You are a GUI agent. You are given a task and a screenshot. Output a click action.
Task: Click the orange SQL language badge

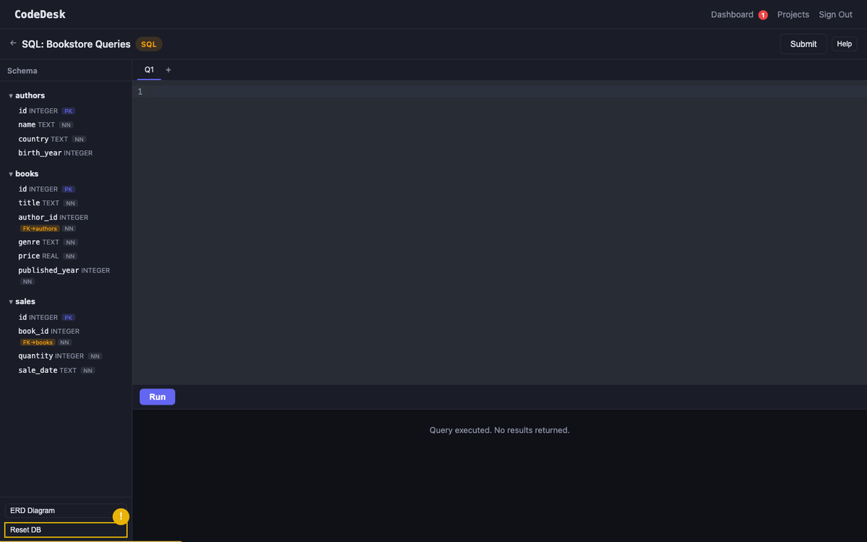tap(148, 44)
